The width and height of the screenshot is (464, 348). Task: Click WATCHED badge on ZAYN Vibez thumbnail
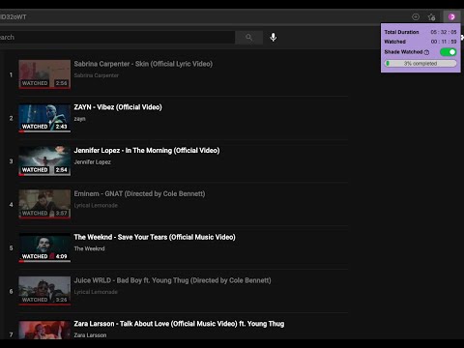[x=35, y=127]
